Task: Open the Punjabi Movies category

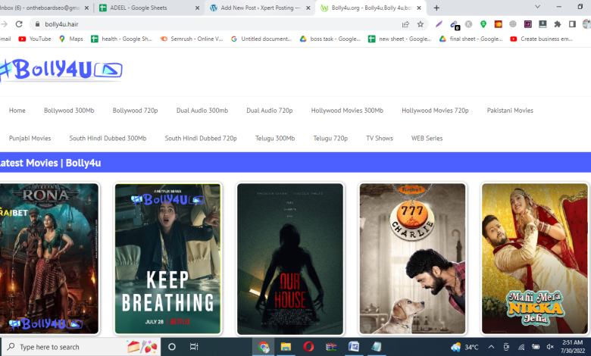Action: point(30,139)
